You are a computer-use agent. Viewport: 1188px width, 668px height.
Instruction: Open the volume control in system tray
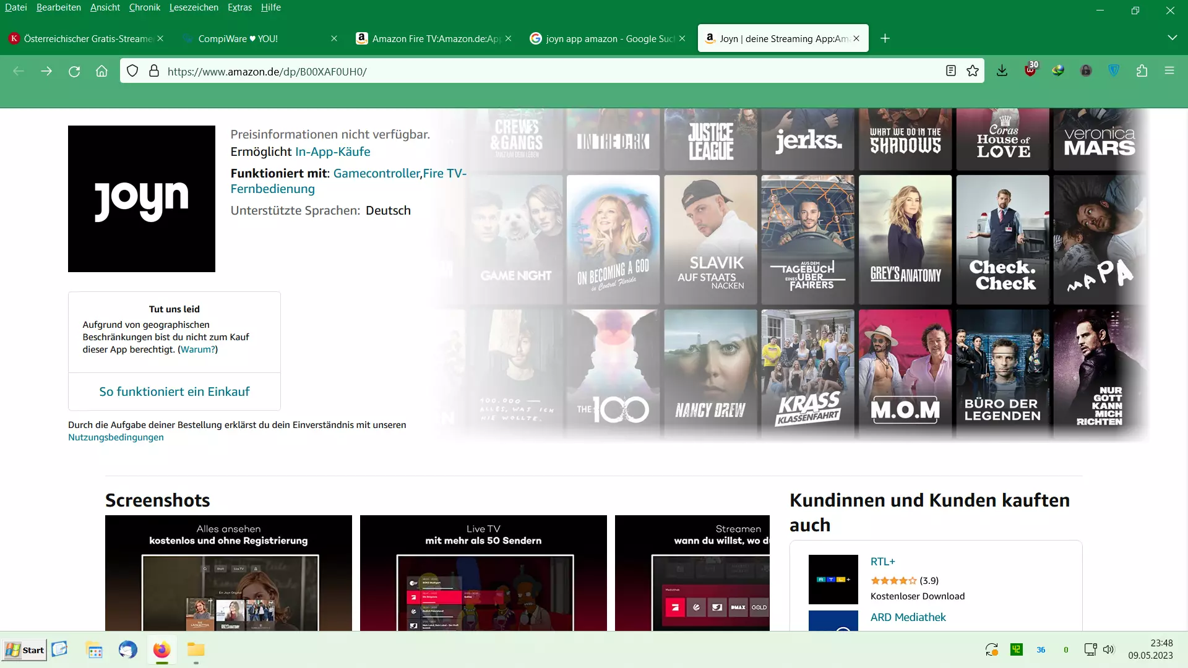click(x=1108, y=649)
